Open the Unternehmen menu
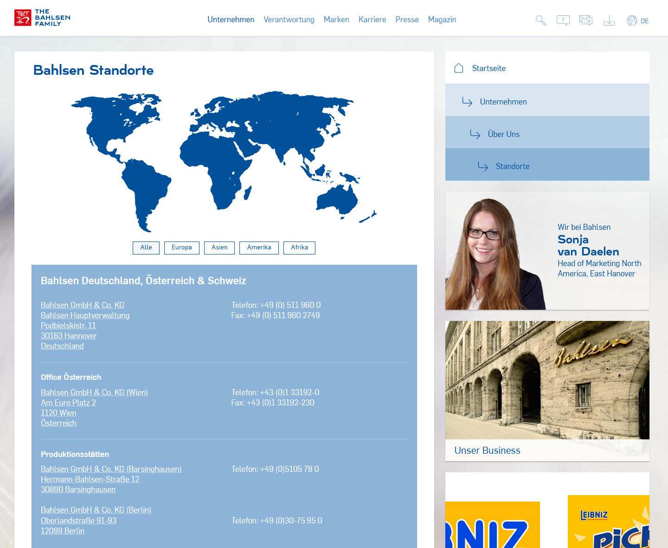Screen dimensions: 668x548 point(231,20)
